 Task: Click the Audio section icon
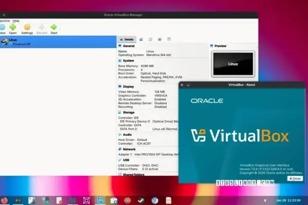point(120,135)
